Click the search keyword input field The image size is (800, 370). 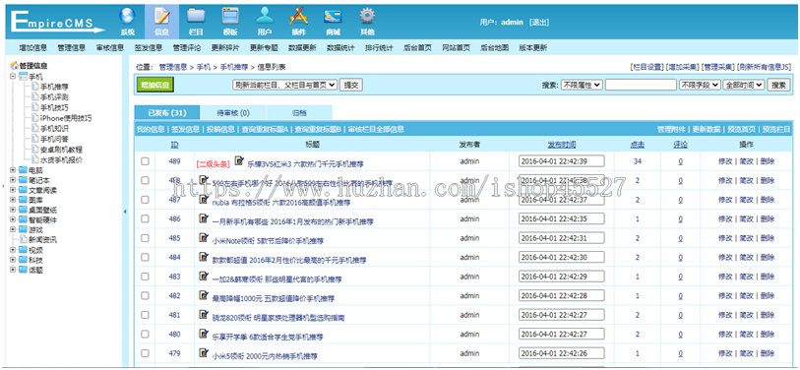[x=641, y=85]
